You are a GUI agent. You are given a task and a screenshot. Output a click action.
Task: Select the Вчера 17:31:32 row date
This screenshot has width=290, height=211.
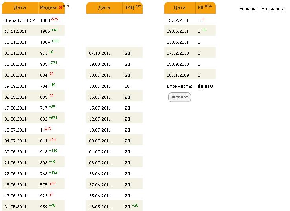[20, 20]
